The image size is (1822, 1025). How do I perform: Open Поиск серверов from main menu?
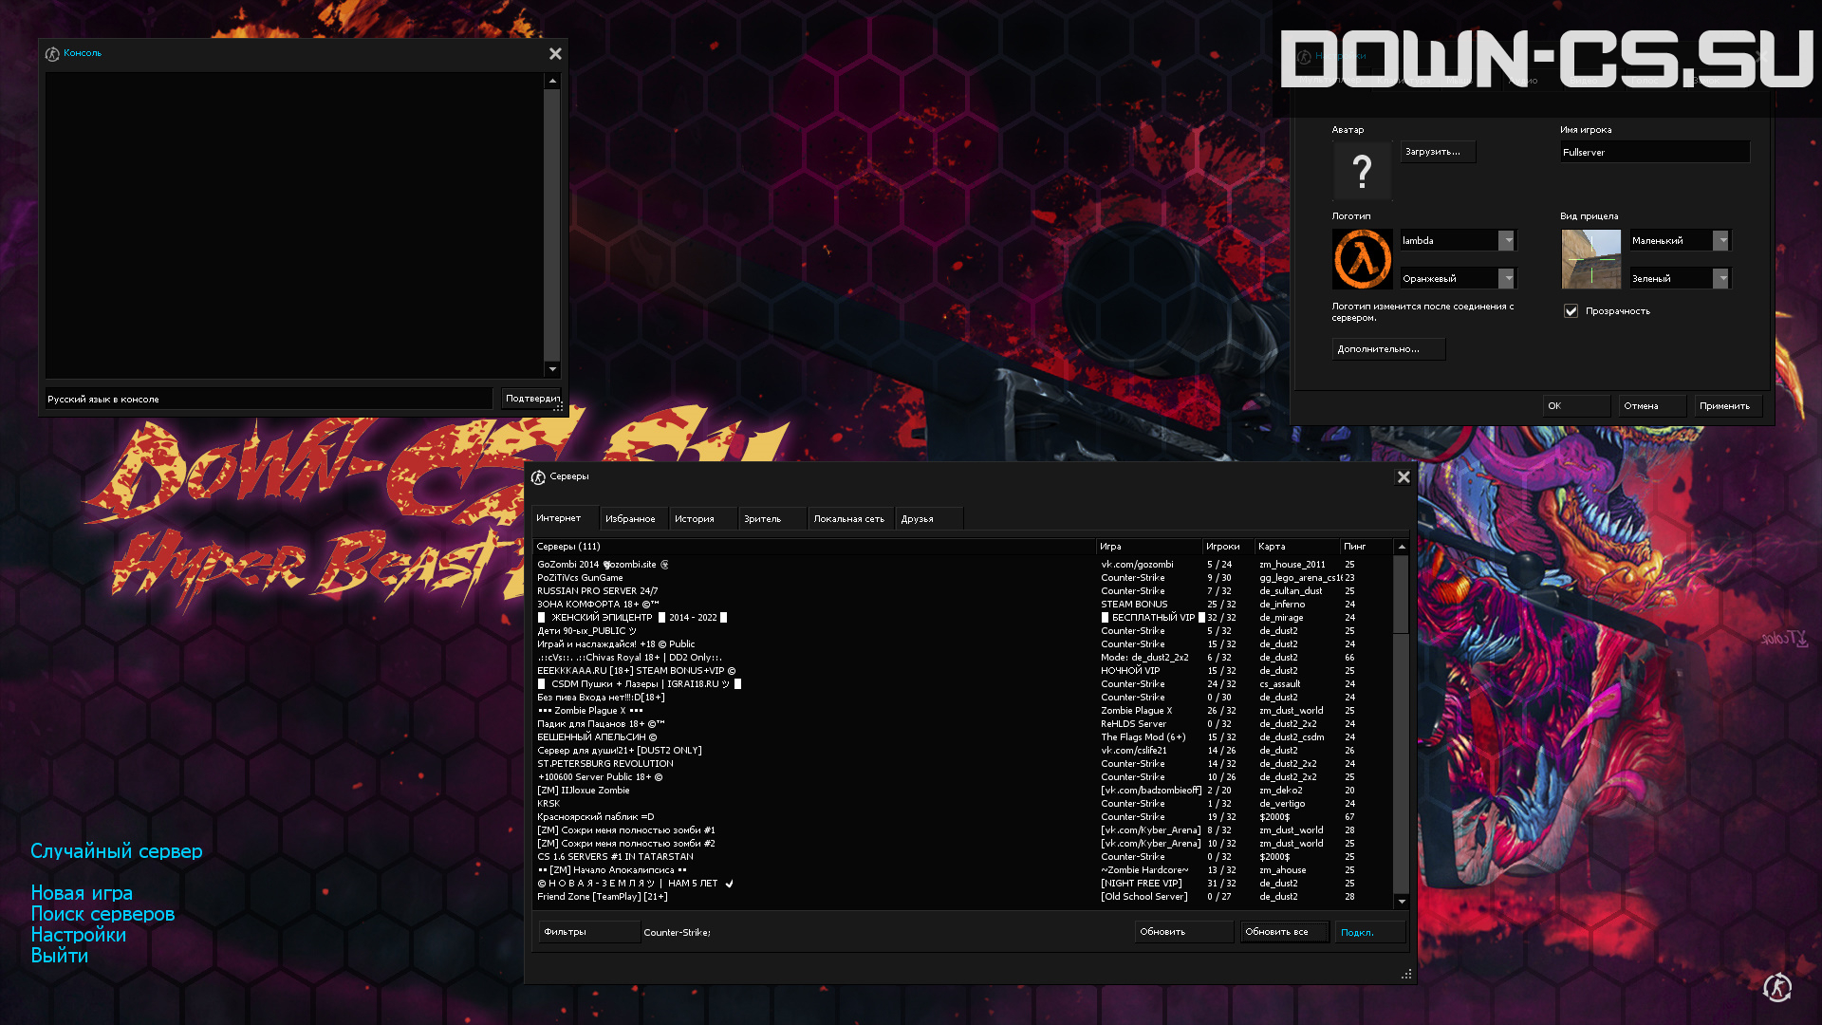[x=102, y=914]
